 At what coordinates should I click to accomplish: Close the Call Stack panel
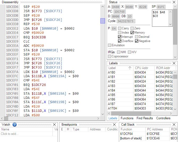click(174, 125)
